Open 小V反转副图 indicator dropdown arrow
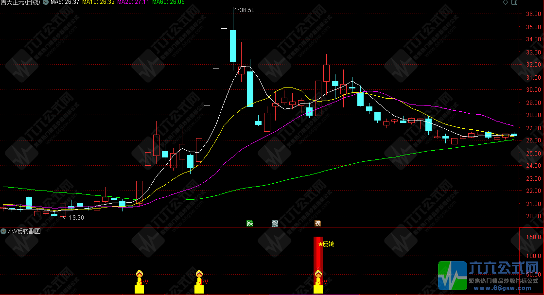The height and width of the screenshot is (295, 544). [x=4, y=232]
